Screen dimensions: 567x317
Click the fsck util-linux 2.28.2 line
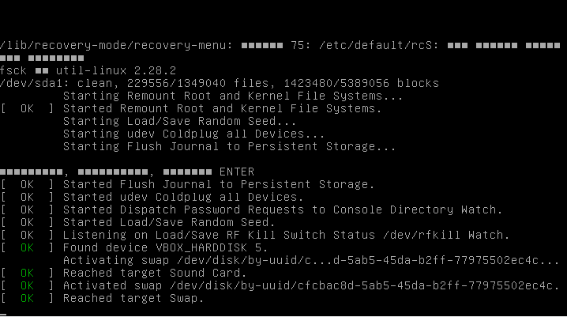pyautogui.click(x=88, y=70)
